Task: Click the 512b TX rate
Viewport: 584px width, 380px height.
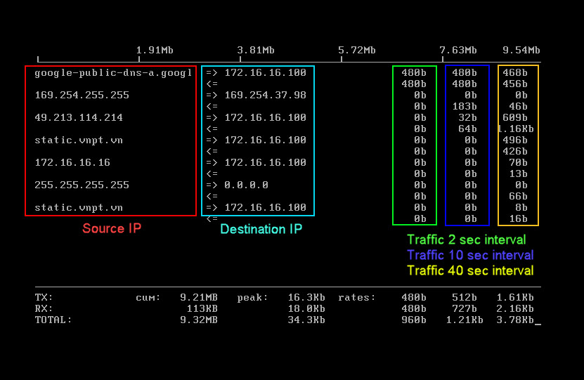Action: 465,297
